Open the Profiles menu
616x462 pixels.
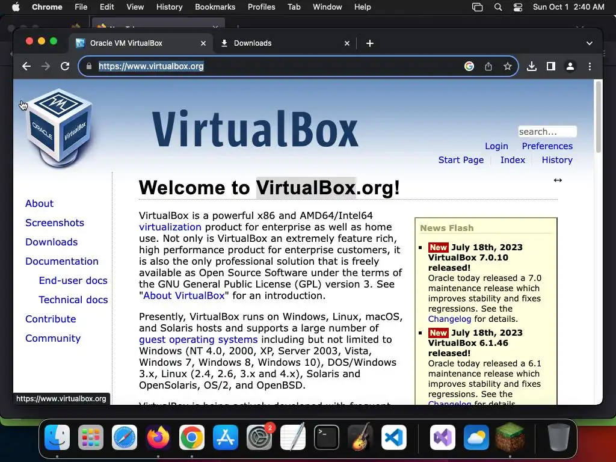click(x=261, y=7)
